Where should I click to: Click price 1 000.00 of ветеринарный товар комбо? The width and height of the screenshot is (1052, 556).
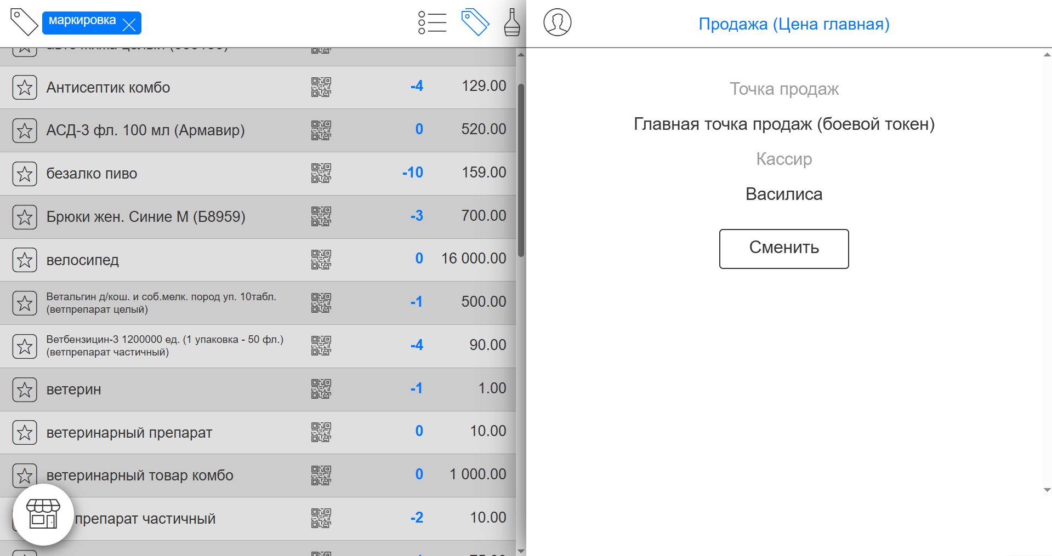(477, 474)
